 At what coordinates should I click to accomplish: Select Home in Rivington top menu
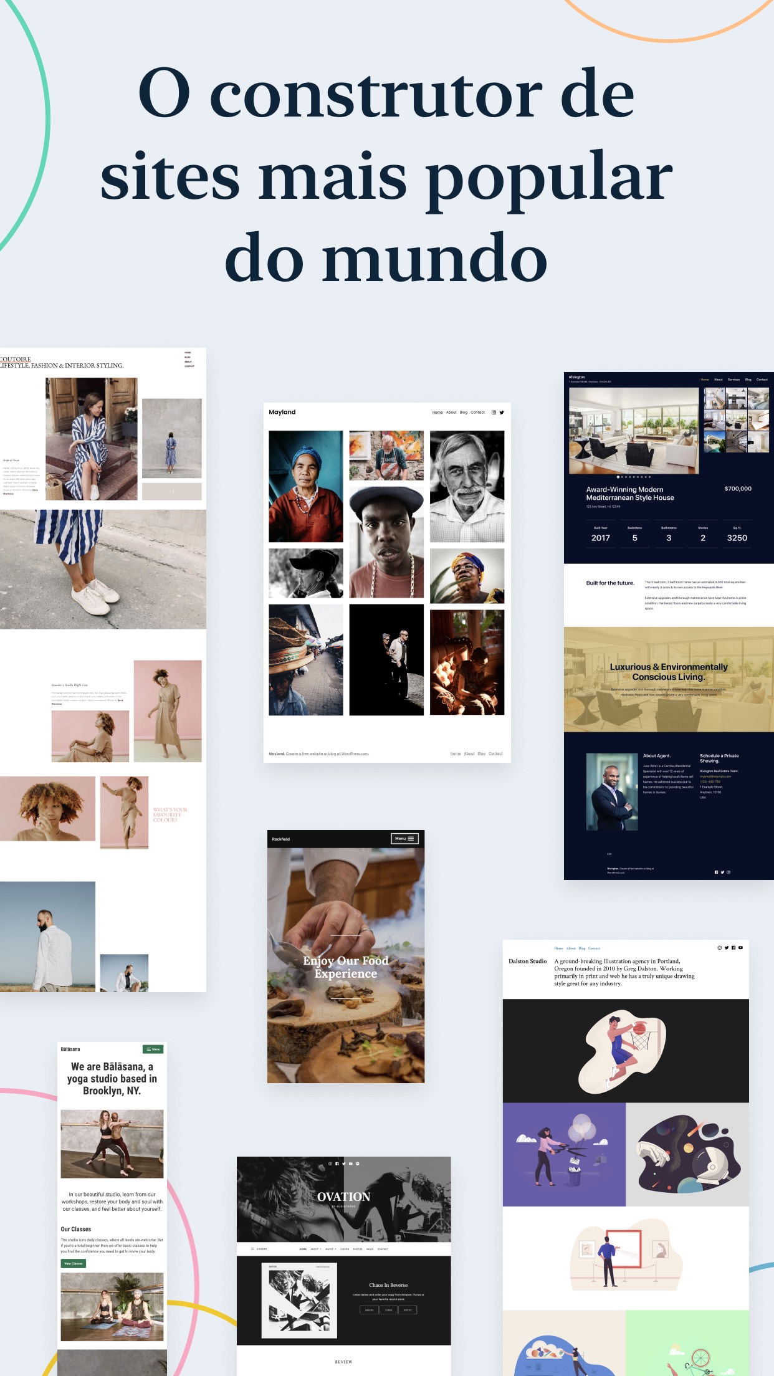[x=705, y=380]
